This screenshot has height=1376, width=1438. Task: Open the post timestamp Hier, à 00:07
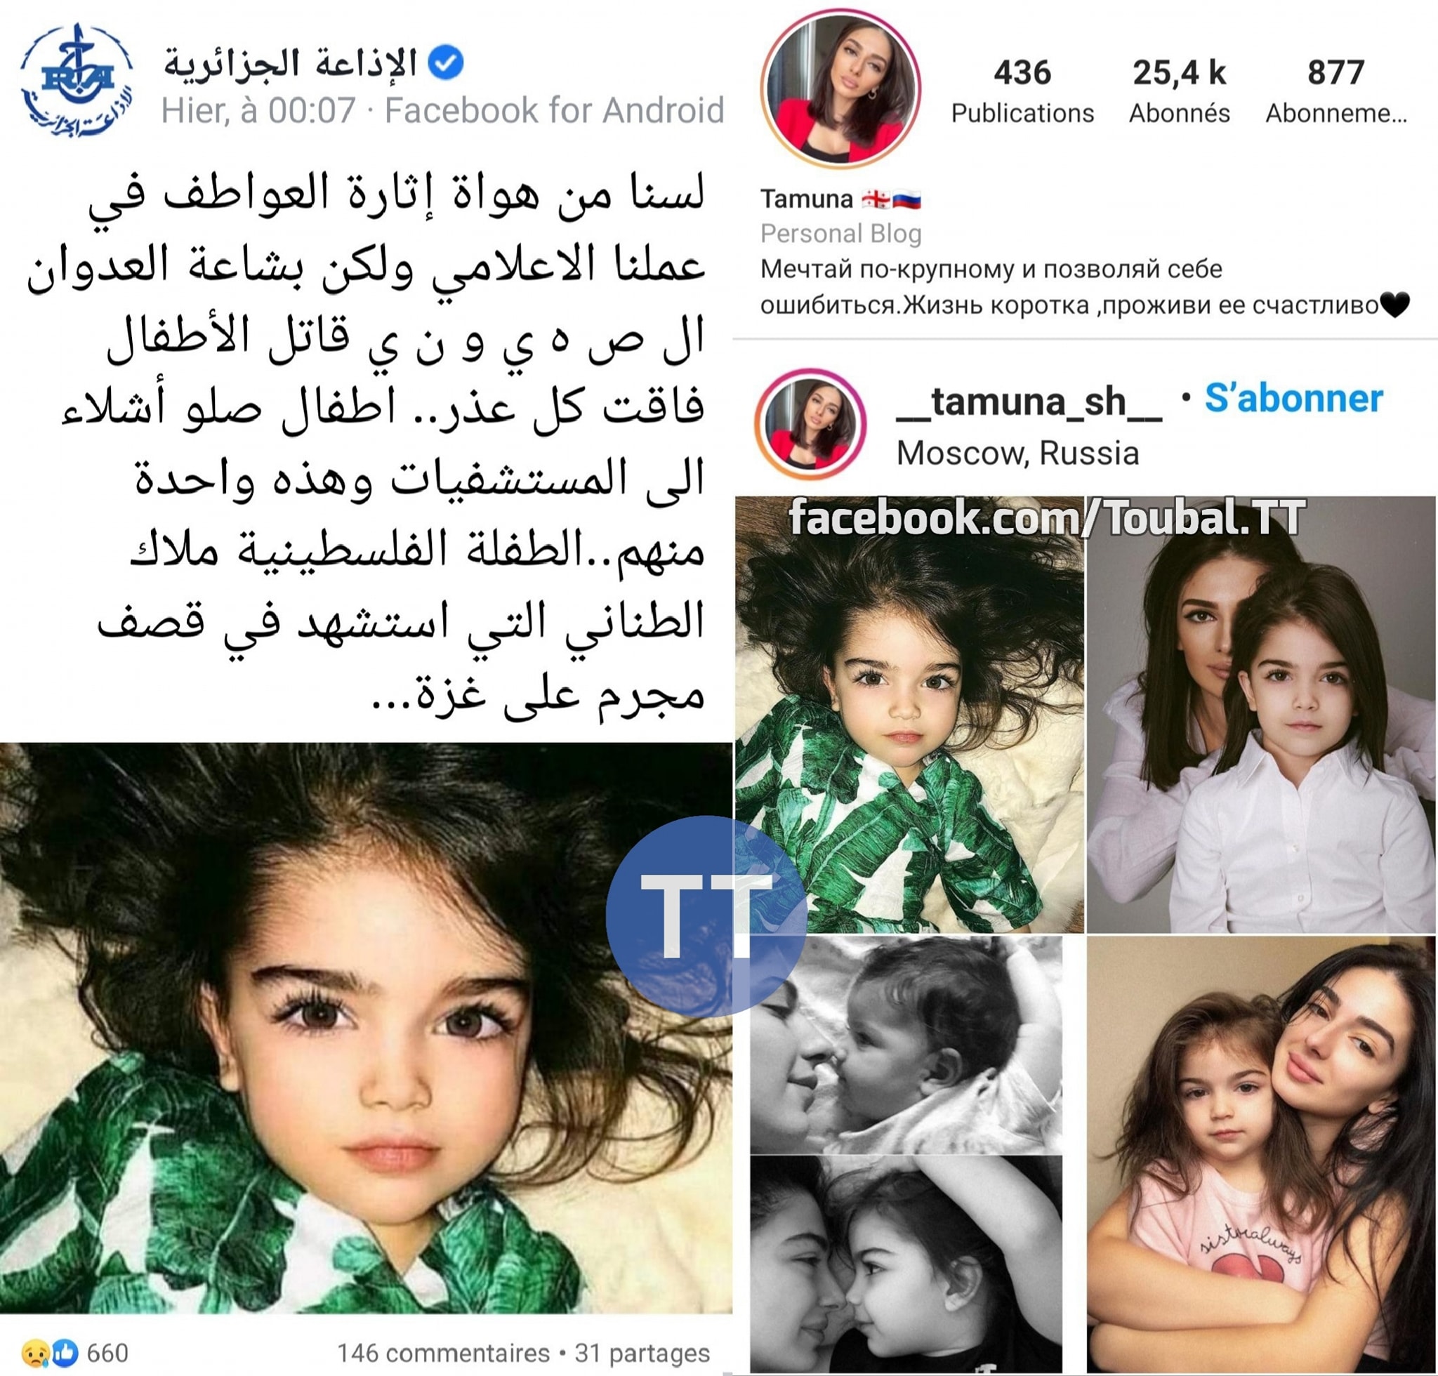(258, 111)
